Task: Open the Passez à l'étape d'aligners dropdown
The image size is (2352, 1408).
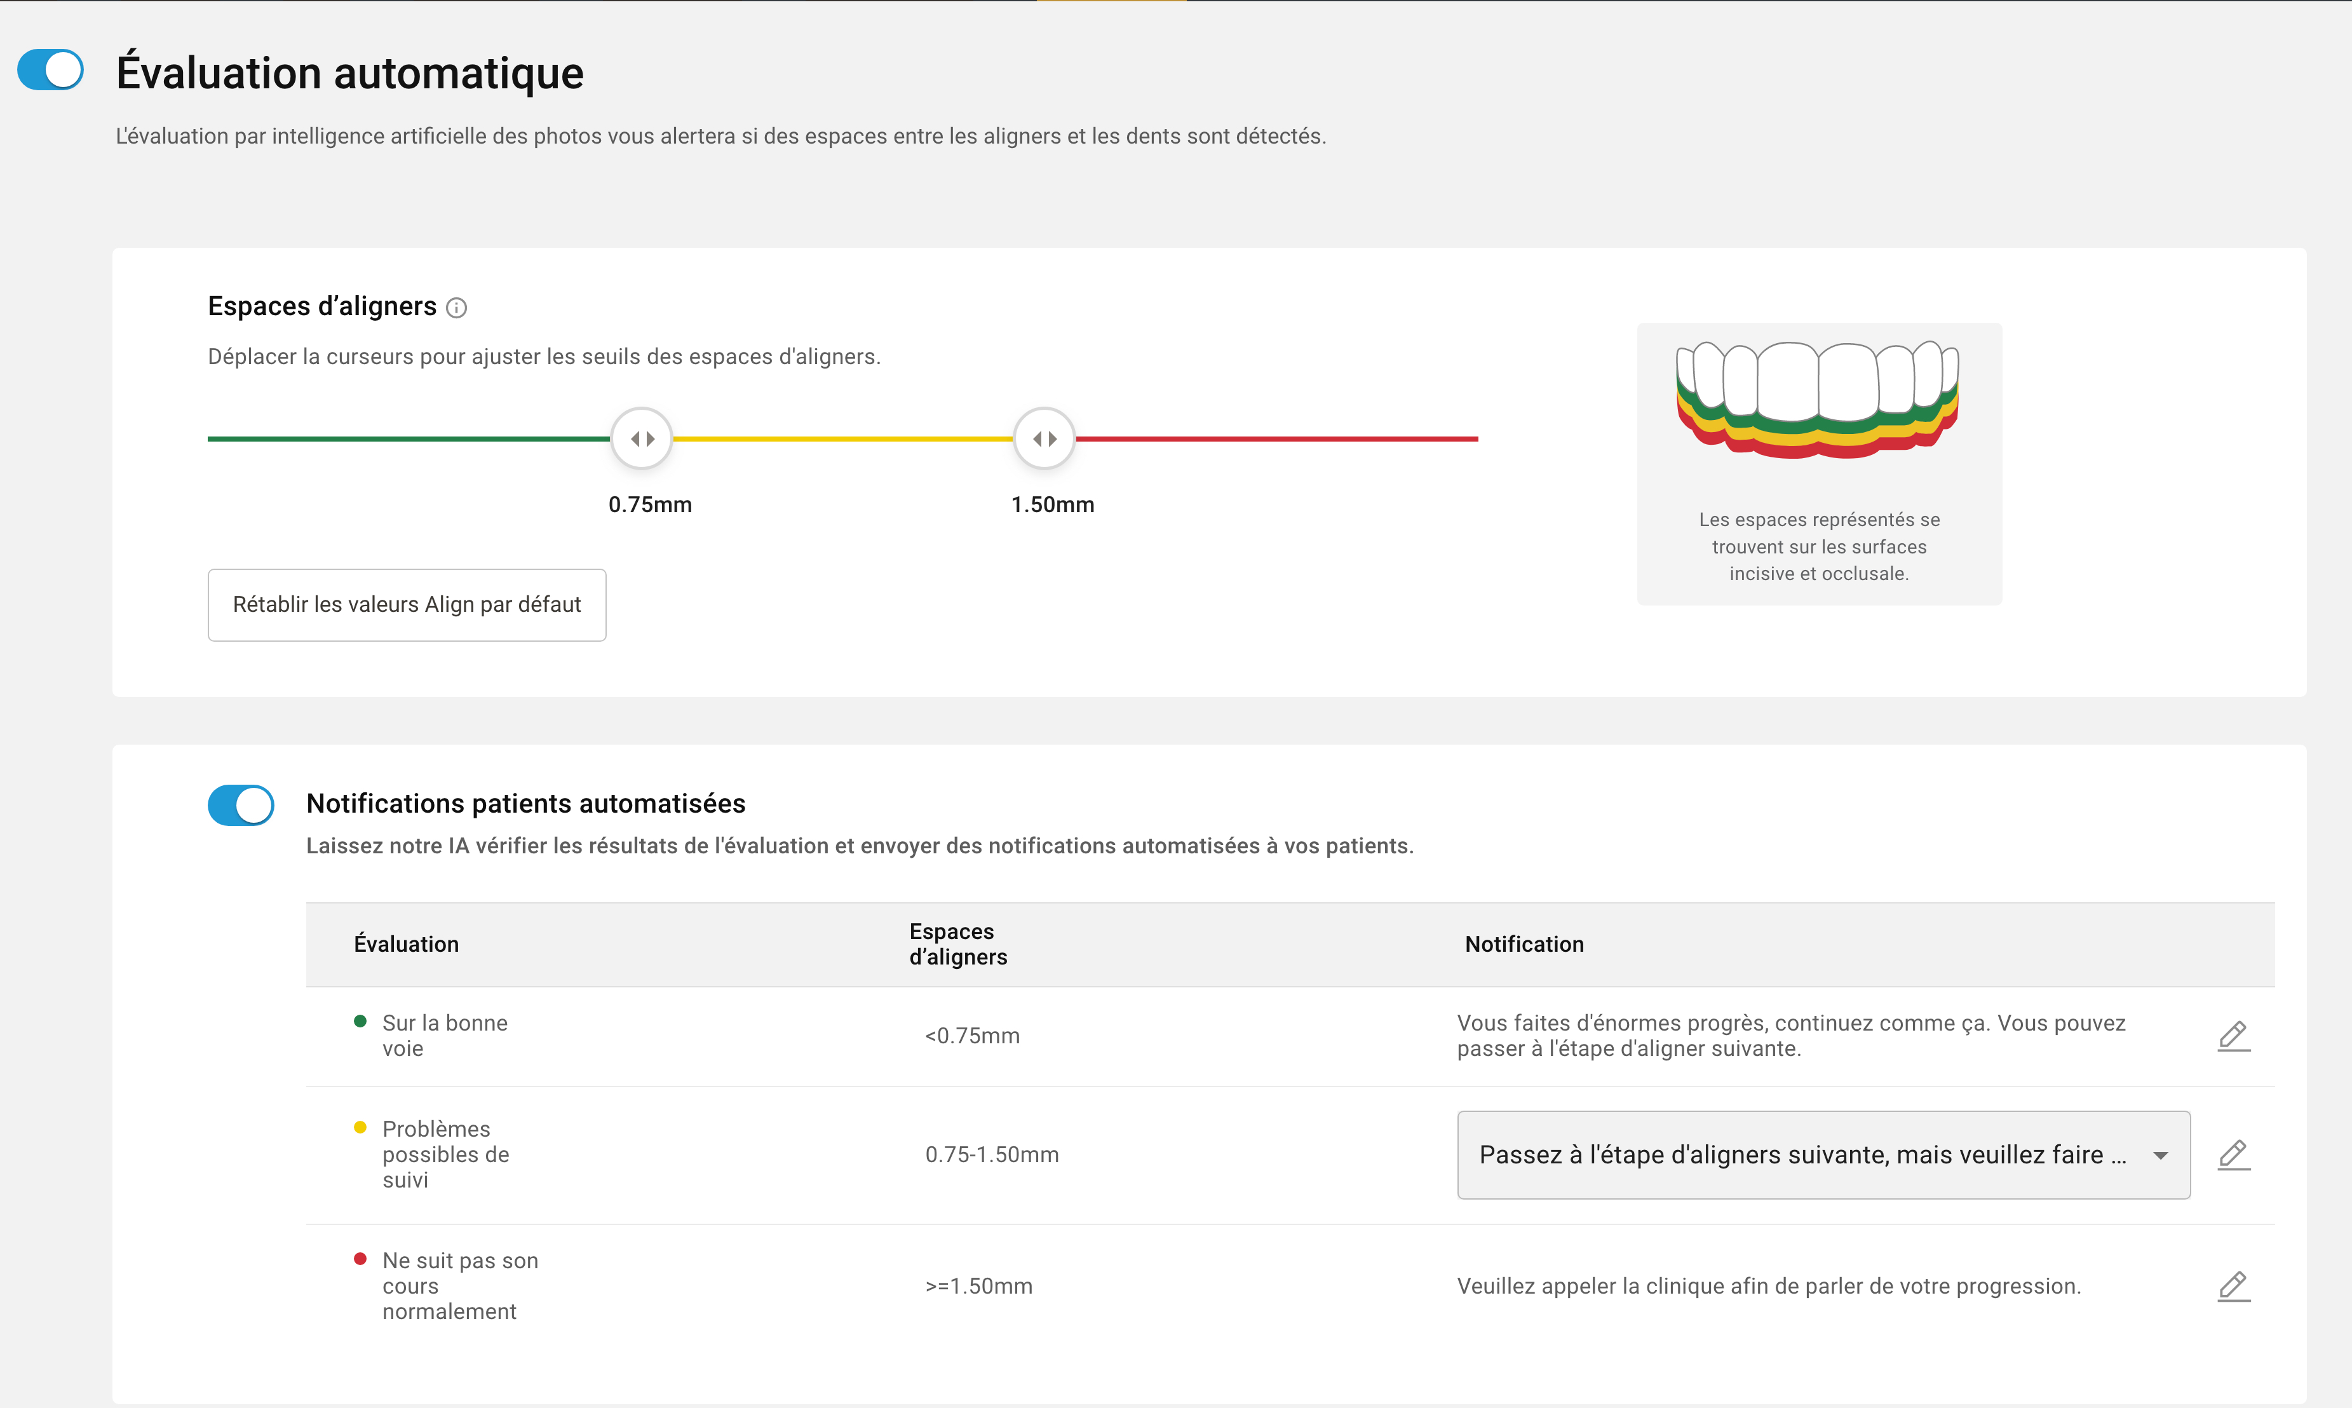Action: [1823, 1154]
